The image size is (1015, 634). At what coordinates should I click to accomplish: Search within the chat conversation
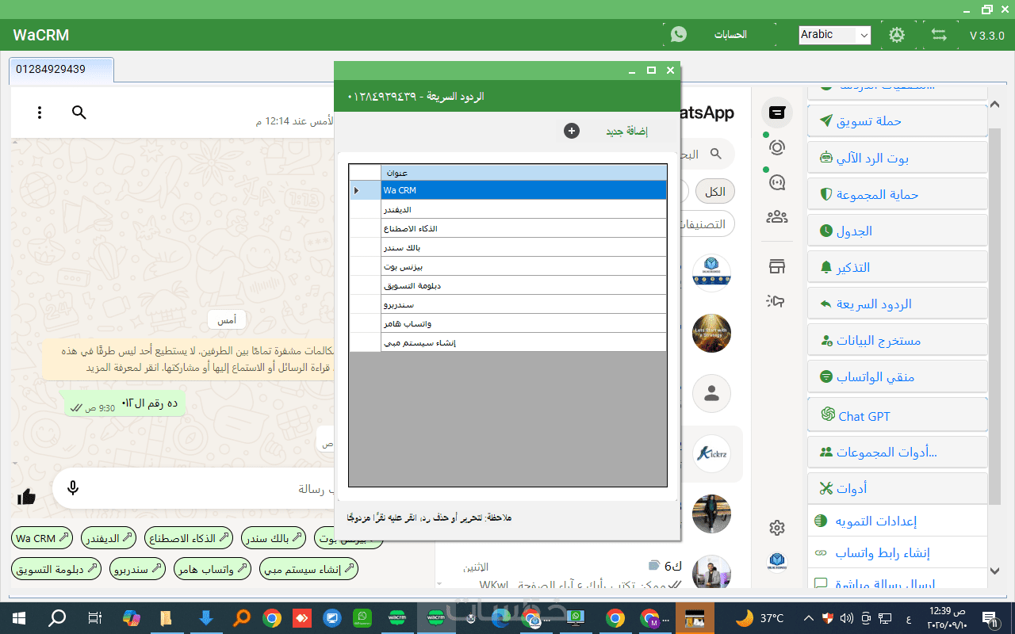pos(79,113)
